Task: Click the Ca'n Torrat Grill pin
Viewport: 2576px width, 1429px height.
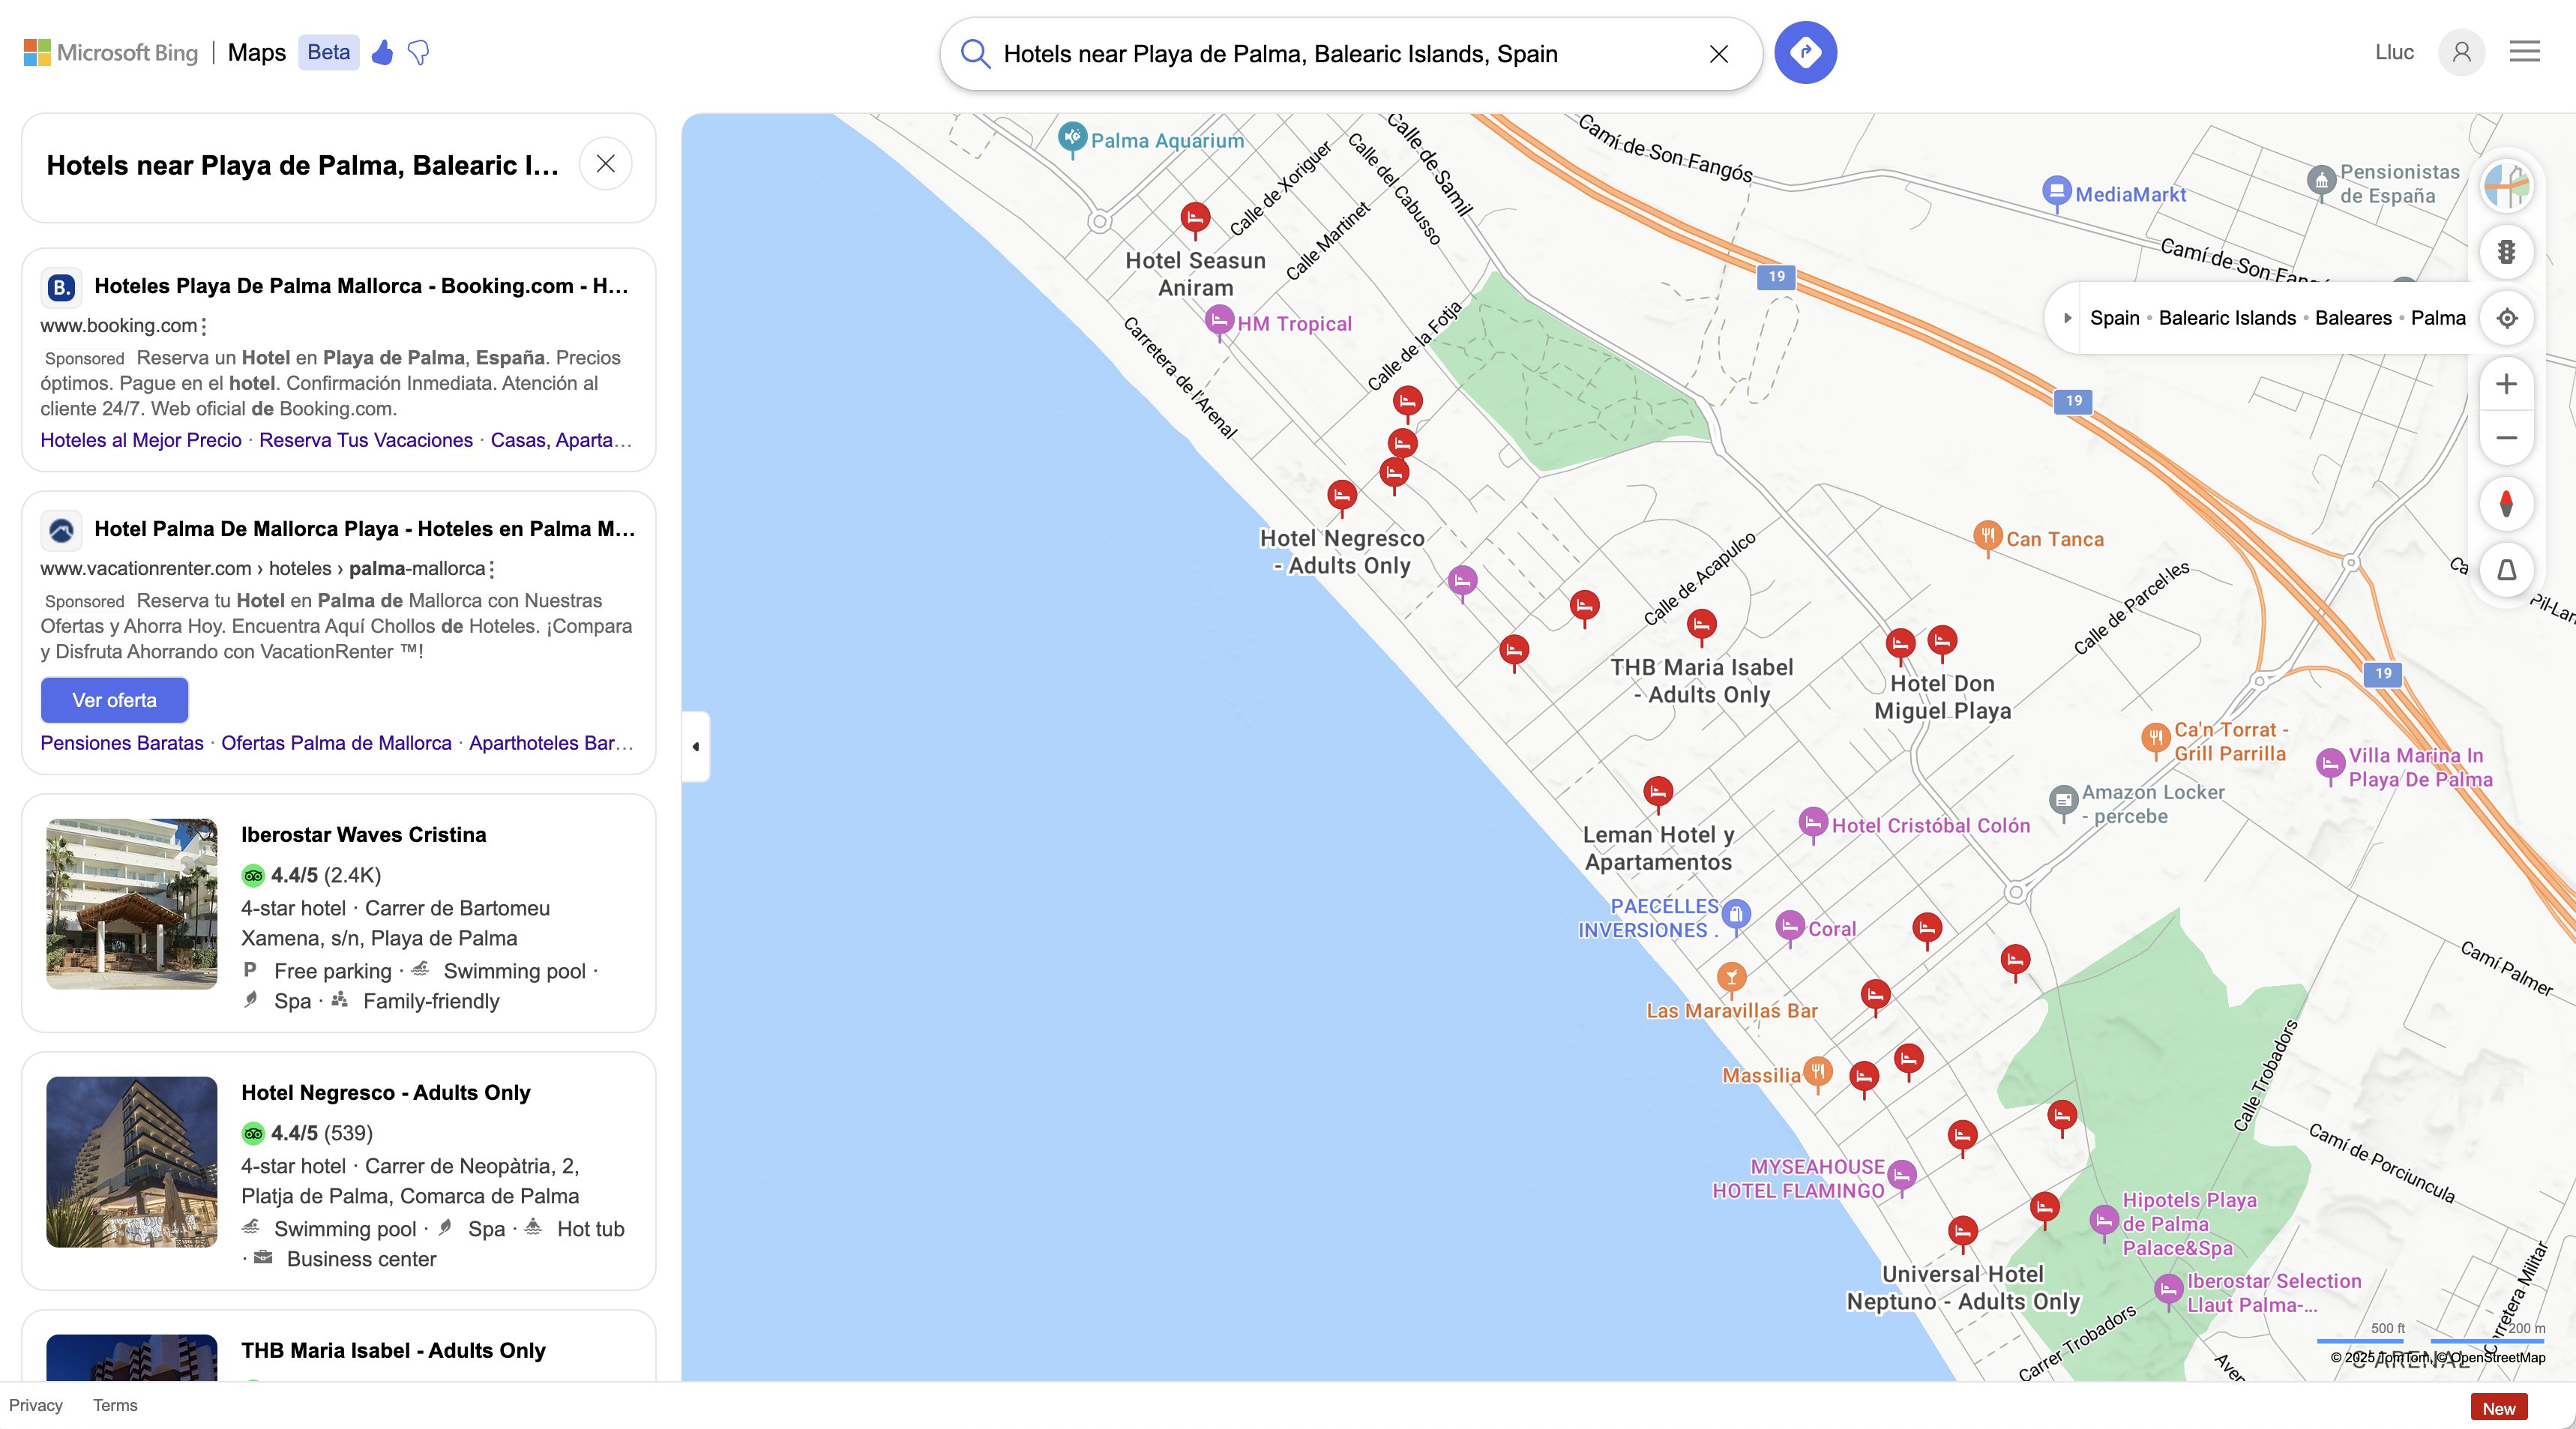Action: pos(2156,740)
